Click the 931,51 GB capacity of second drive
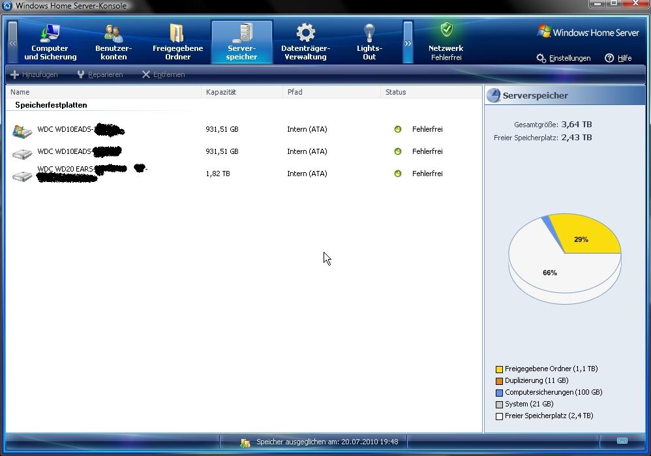This screenshot has height=456, width=651. (222, 151)
